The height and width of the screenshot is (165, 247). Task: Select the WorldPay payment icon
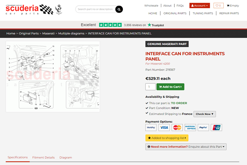(x=151, y=128)
